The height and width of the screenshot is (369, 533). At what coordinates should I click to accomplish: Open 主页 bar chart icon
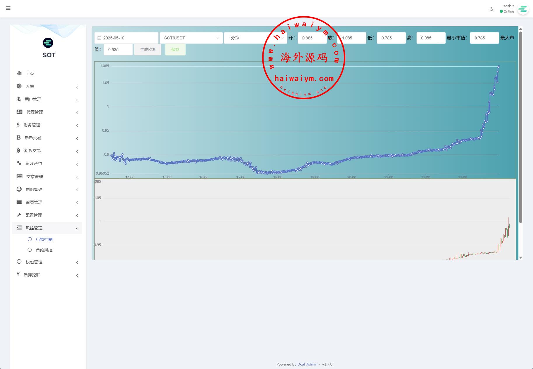(x=19, y=73)
